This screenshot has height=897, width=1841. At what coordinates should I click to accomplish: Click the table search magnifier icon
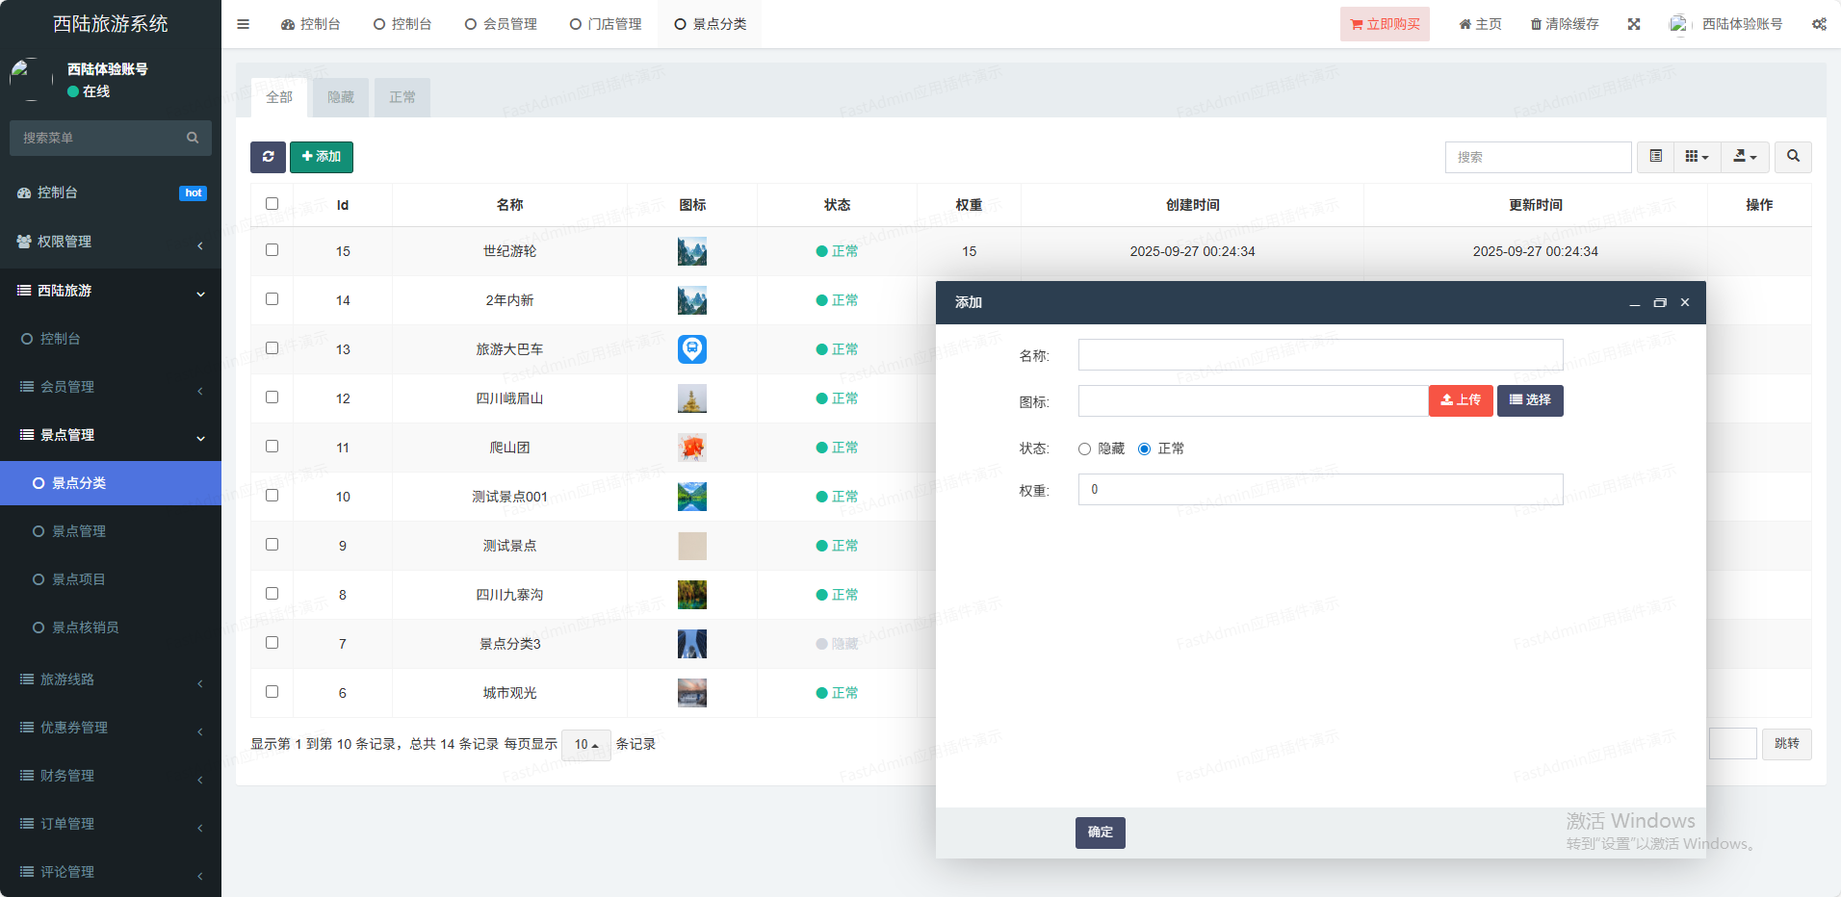click(x=1793, y=157)
